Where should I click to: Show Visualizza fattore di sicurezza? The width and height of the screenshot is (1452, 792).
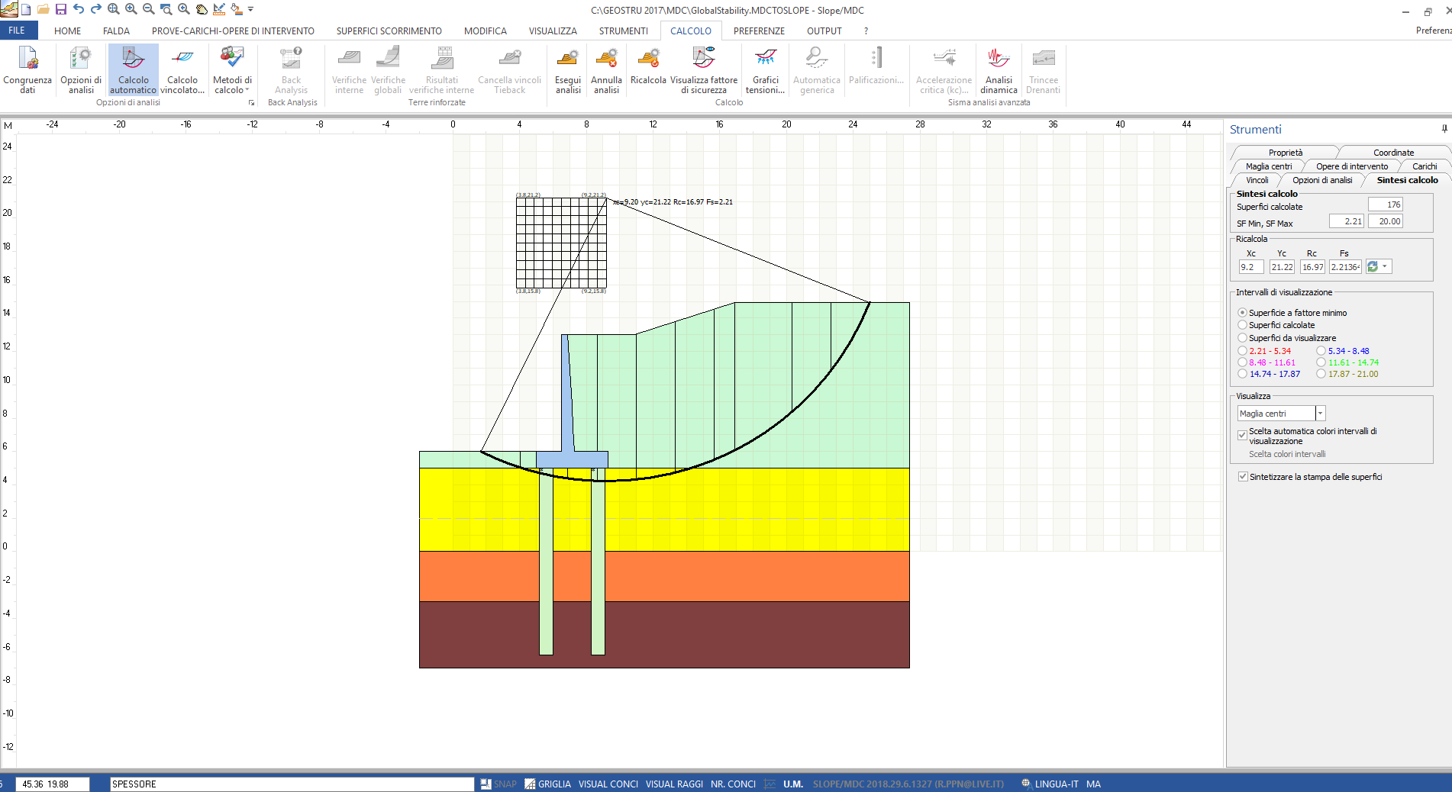(704, 70)
